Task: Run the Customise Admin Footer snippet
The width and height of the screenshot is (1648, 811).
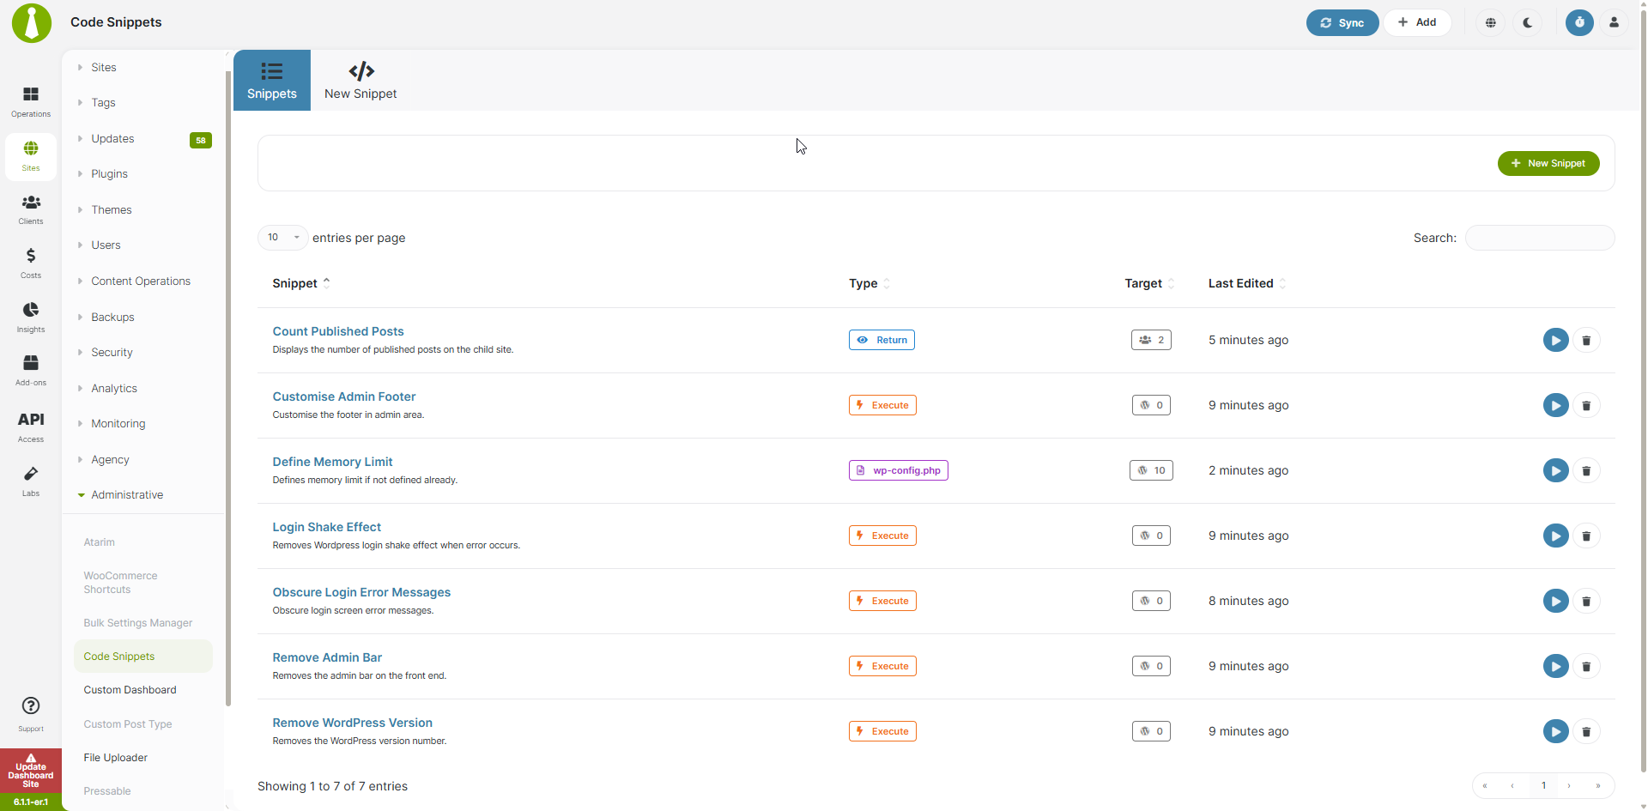Action: (x=1555, y=406)
